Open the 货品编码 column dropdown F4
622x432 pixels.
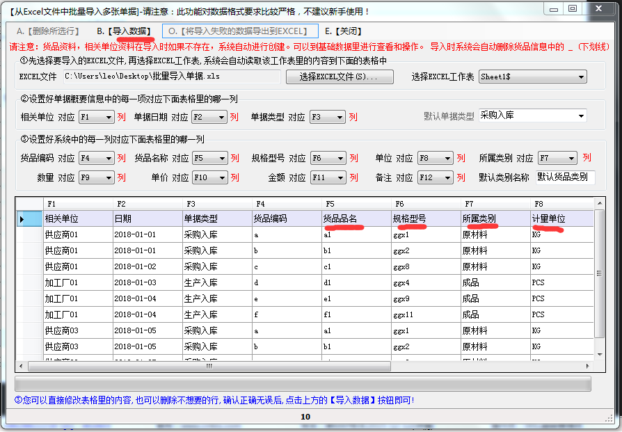108,158
